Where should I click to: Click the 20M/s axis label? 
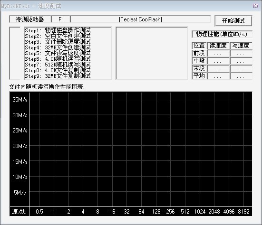tap(20, 146)
